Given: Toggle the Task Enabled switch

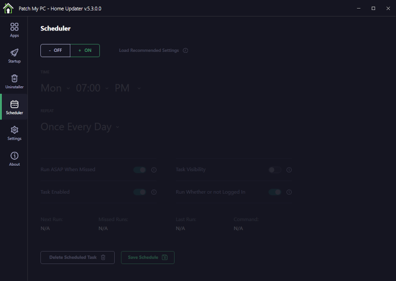Looking at the screenshot, I should pos(140,192).
